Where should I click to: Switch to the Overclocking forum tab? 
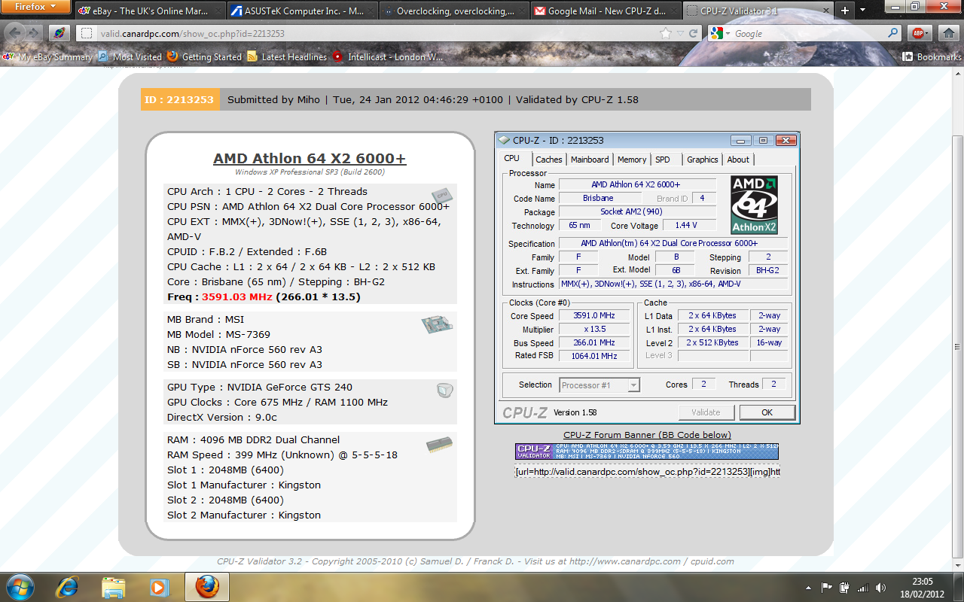pos(453,11)
